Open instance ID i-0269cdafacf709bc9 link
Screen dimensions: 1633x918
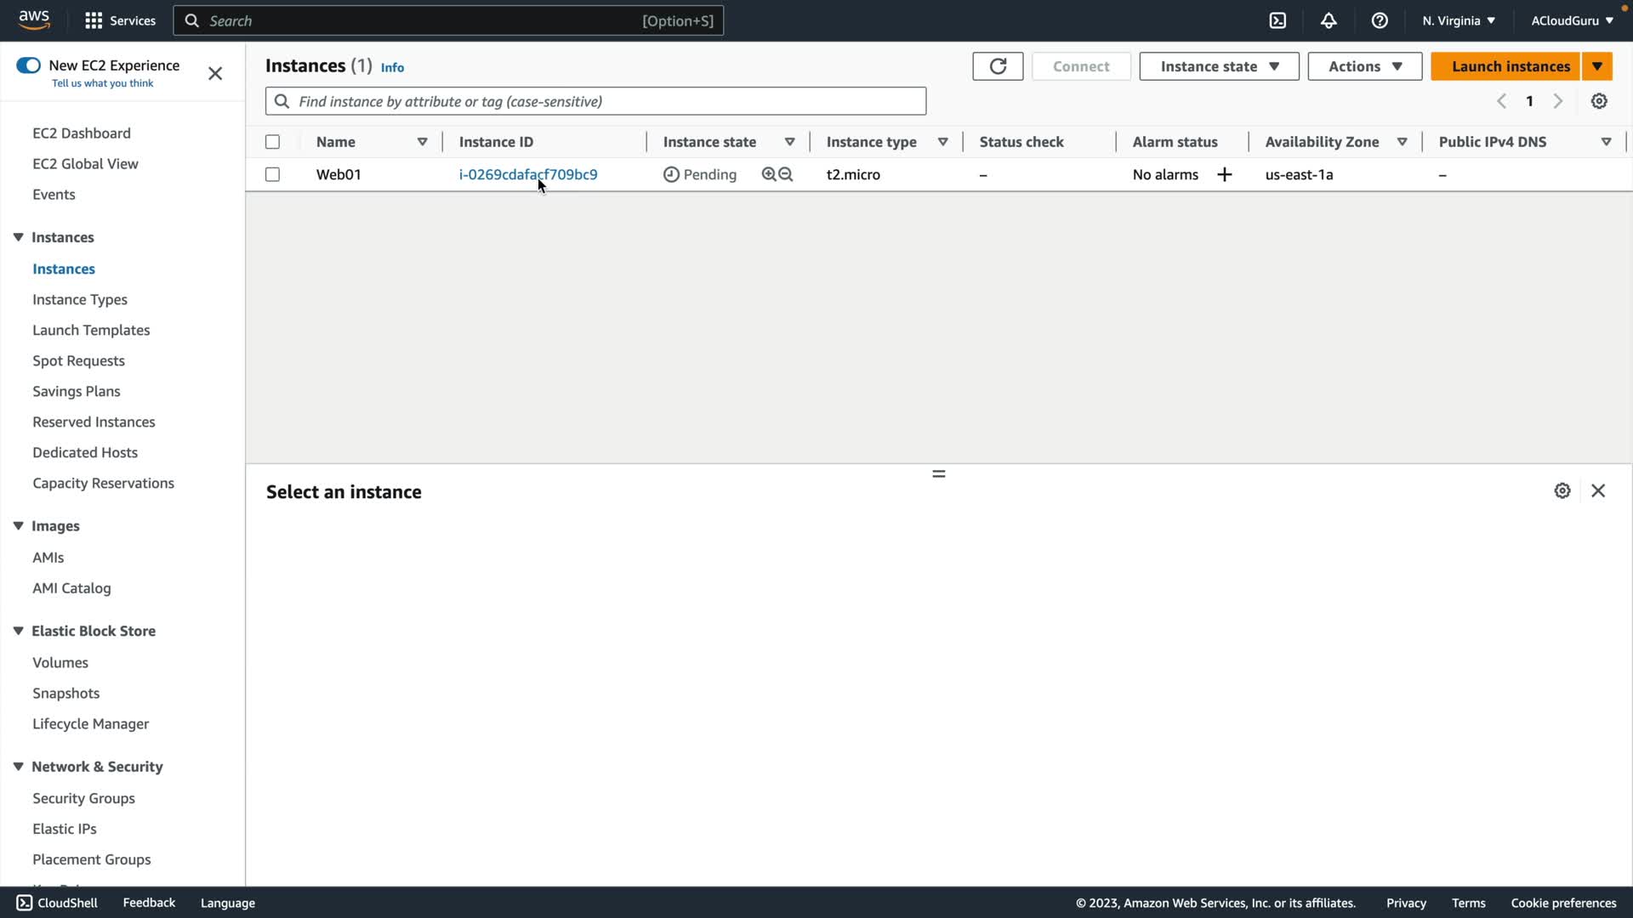527,174
